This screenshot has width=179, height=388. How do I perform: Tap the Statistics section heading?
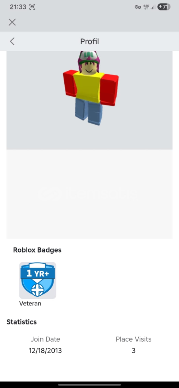pyautogui.click(x=22, y=322)
